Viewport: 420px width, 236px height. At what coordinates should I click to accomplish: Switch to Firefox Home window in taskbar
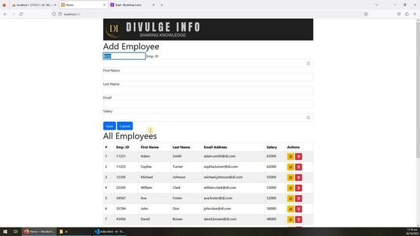tap(39, 231)
